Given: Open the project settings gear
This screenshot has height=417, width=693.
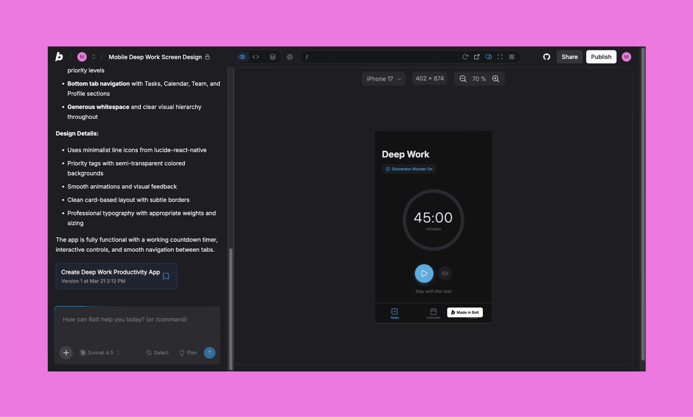Looking at the screenshot, I should (x=289, y=57).
